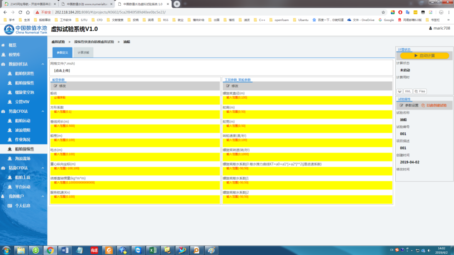Click [点击上传] to upload mesh file

[x=62, y=70]
